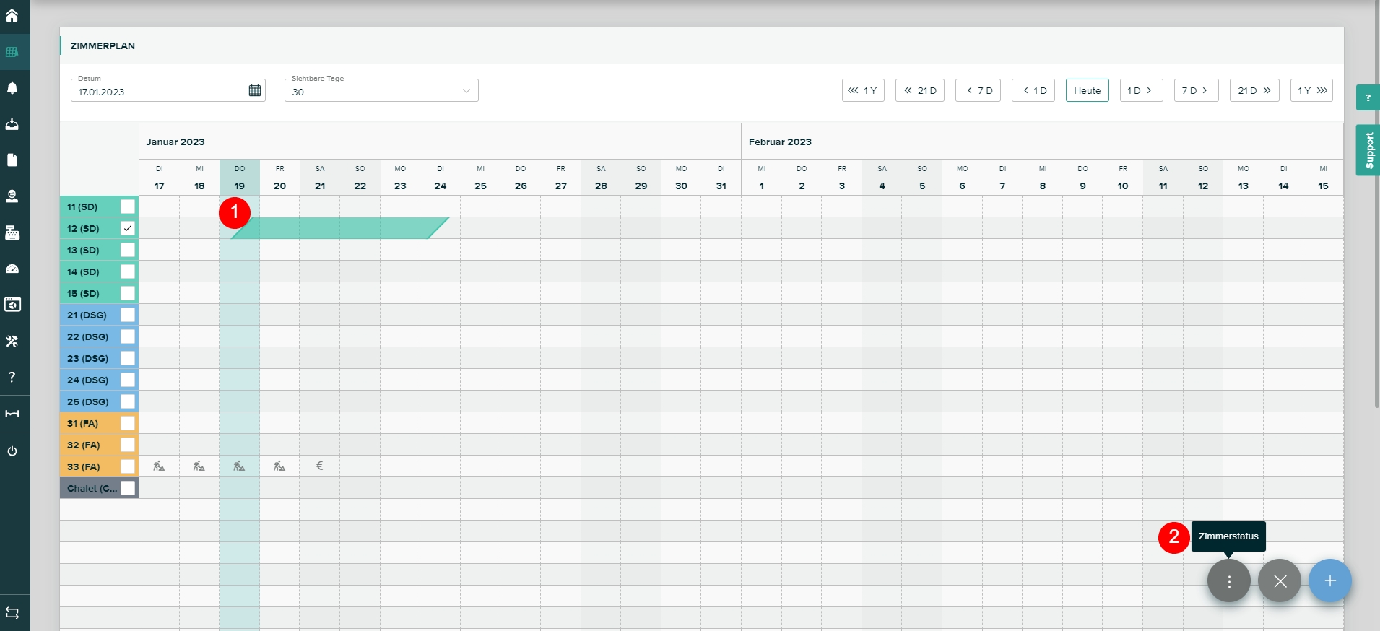The image size is (1380, 631).
Task: Go back 21 days with 21D button
Action: pyautogui.click(x=919, y=91)
